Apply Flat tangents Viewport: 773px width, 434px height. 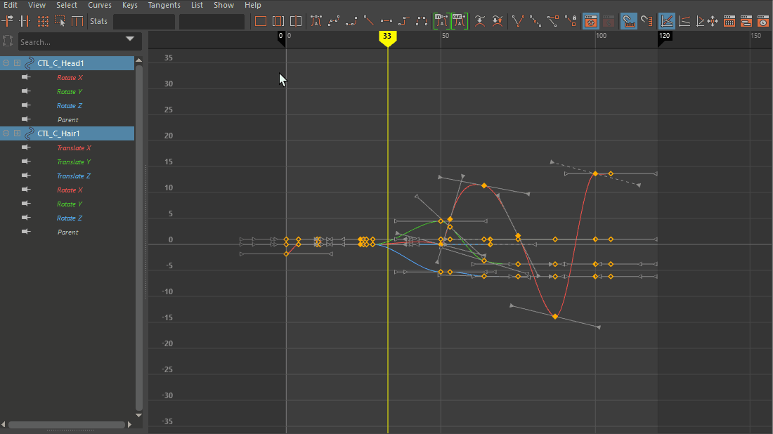(386, 21)
